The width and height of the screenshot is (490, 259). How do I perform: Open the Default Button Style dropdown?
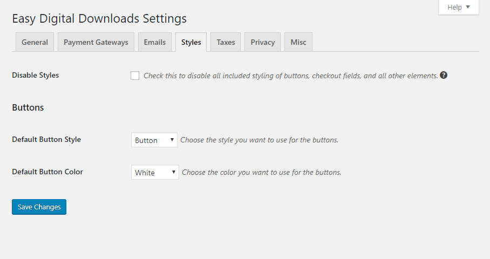pyautogui.click(x=154, y=140)
